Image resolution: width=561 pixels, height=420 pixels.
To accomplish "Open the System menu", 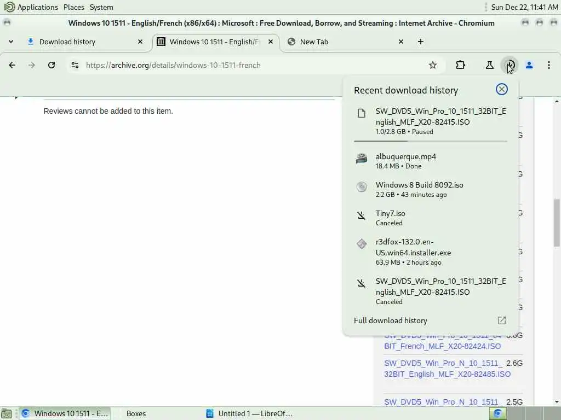I will 101,7.
